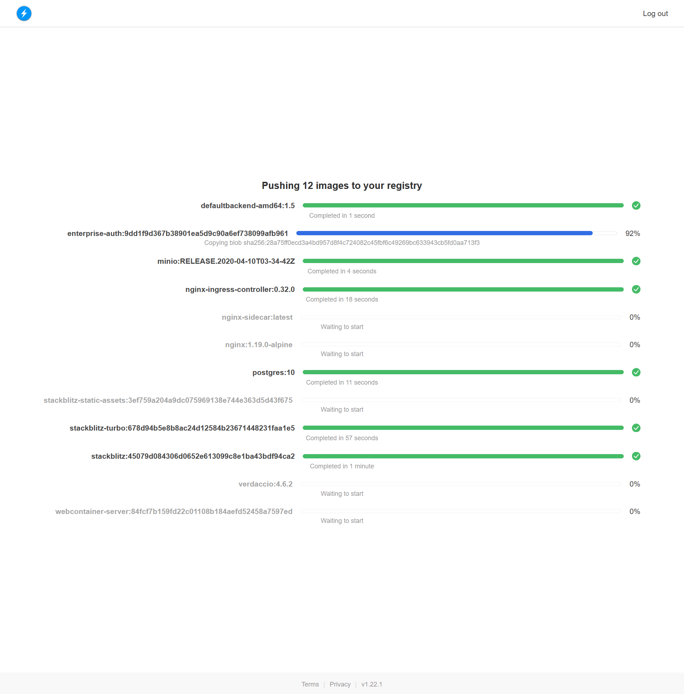Click the green checkmark for defaultbackend-amd64:1.5
The image size is (684, 694).
pyautogui.click(x=636, y=206)
